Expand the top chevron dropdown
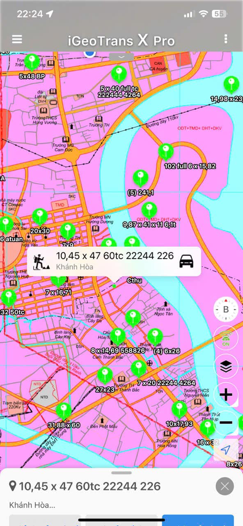 point(121,57)
